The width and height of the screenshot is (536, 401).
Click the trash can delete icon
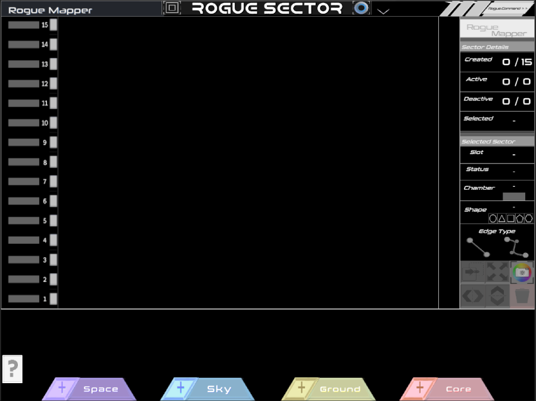tap(522, 296)
